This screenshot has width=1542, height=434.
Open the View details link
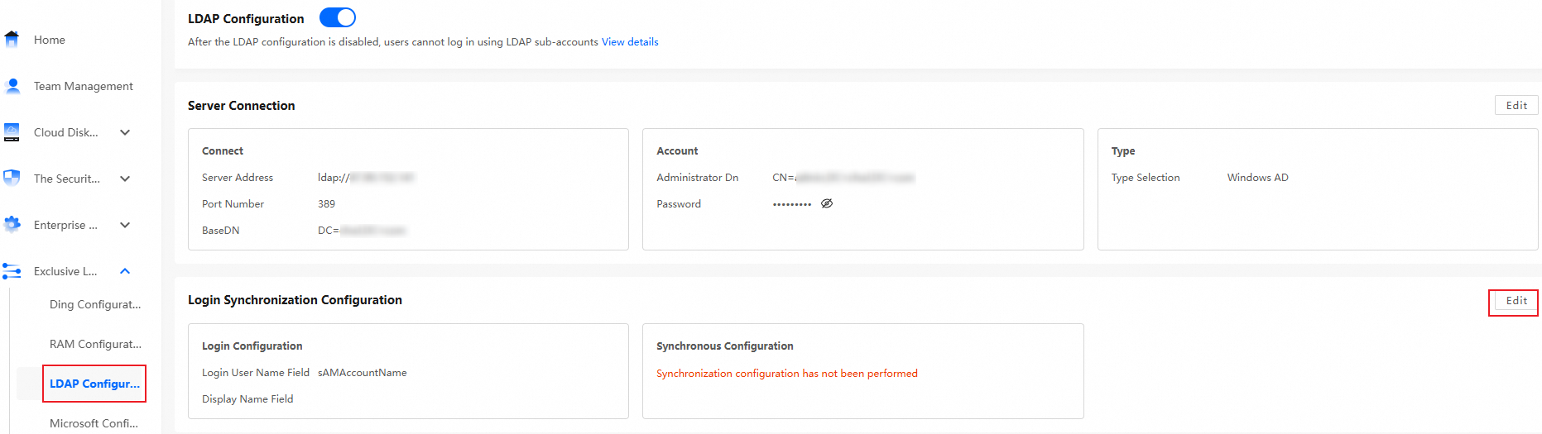630,42
